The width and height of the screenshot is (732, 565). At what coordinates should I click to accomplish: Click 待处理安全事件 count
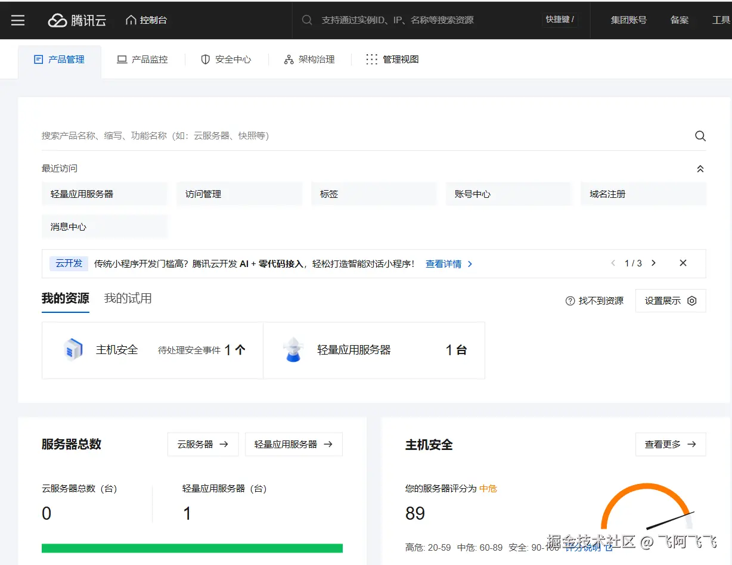pyautogui.click(x=235, y=350)
